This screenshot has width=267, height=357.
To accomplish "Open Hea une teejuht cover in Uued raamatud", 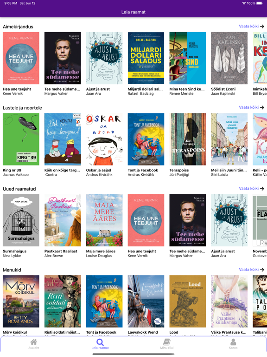I will click(146, 220).
